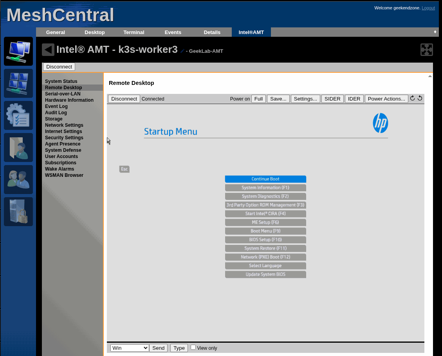
Task: Click the IDER button
Action: 354,99
